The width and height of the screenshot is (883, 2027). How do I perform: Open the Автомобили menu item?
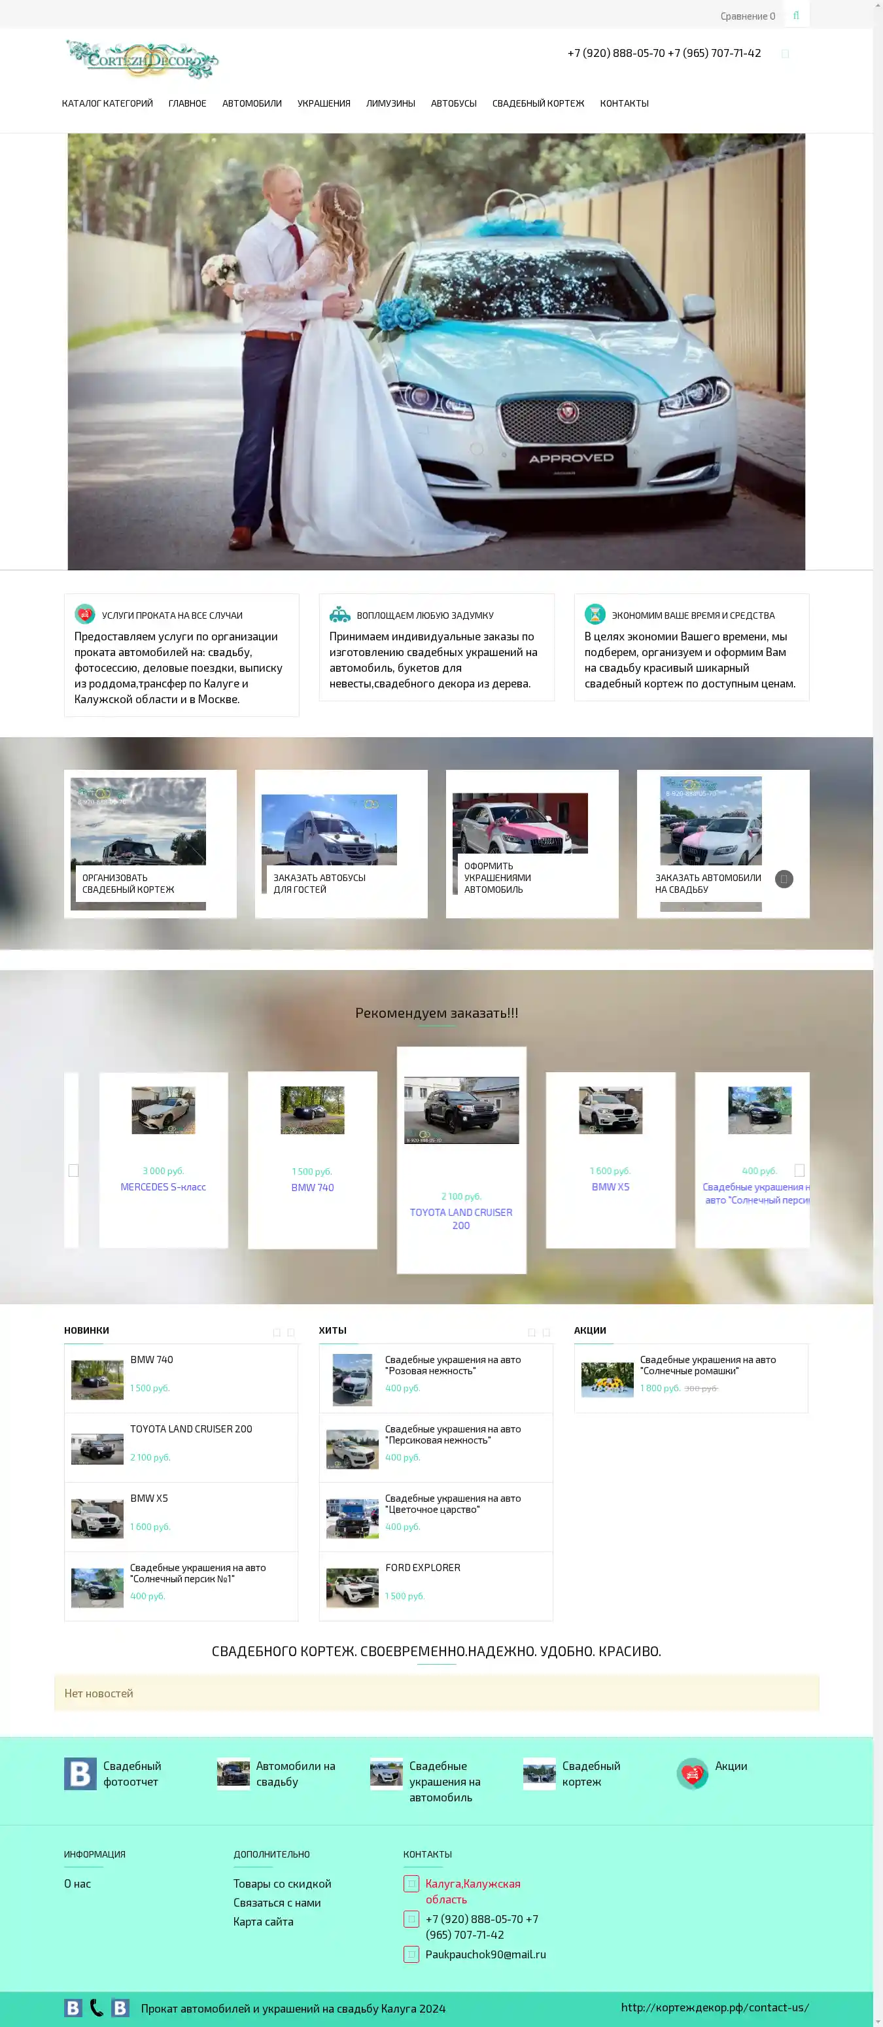pyautogui.click(x=251, y=104)
